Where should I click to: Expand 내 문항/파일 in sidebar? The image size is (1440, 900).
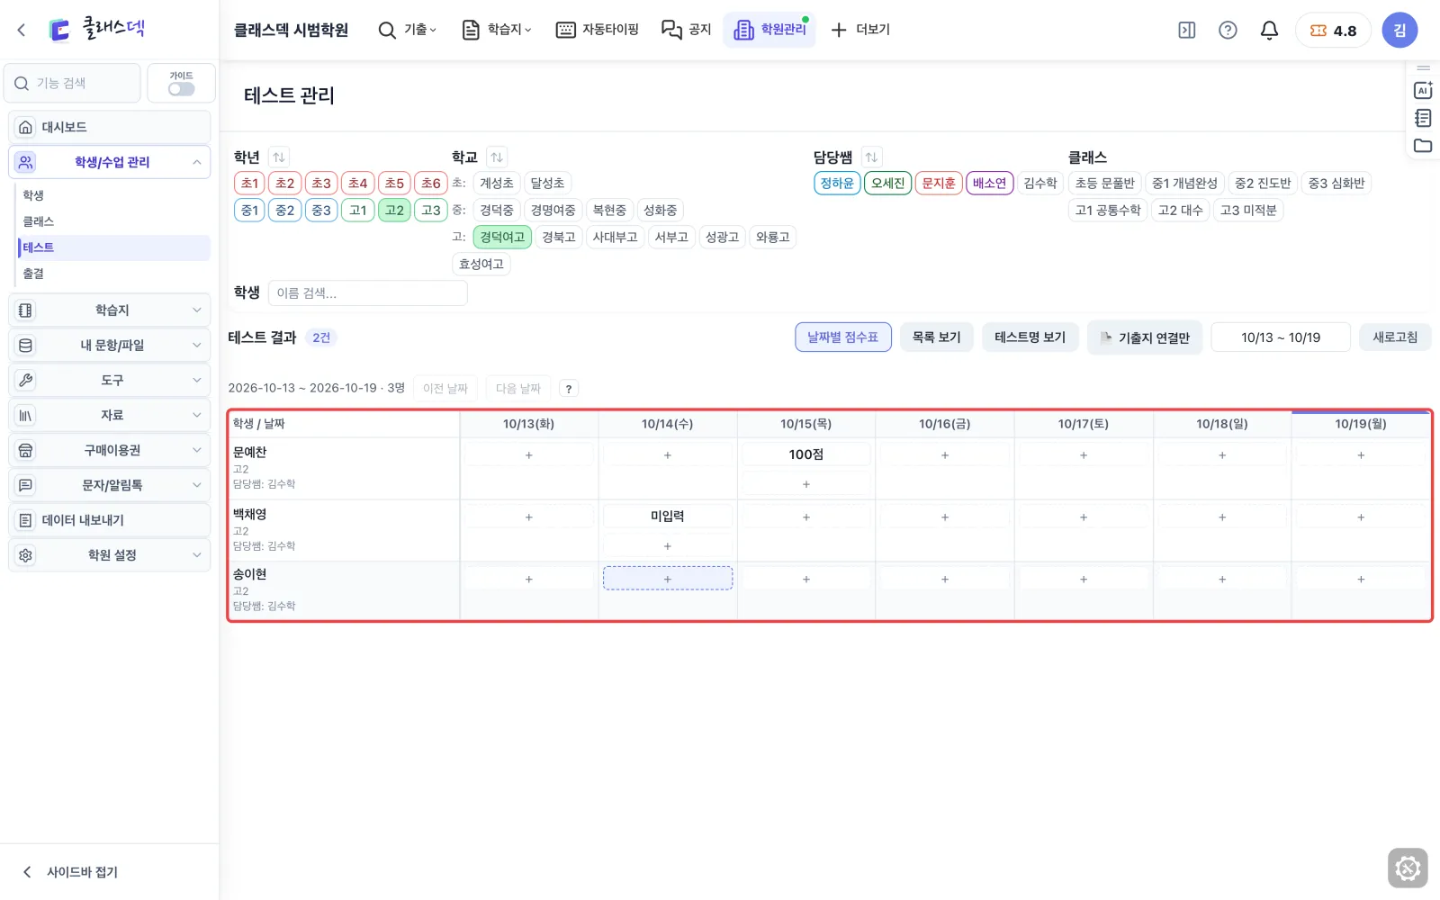tap(110, 345)
